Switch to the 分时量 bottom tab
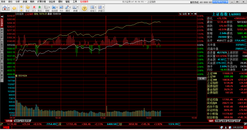 coord(9,121)
